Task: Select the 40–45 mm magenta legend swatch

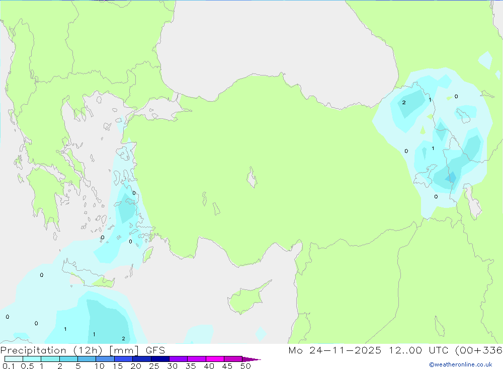Action: click(x=215, y=359)
